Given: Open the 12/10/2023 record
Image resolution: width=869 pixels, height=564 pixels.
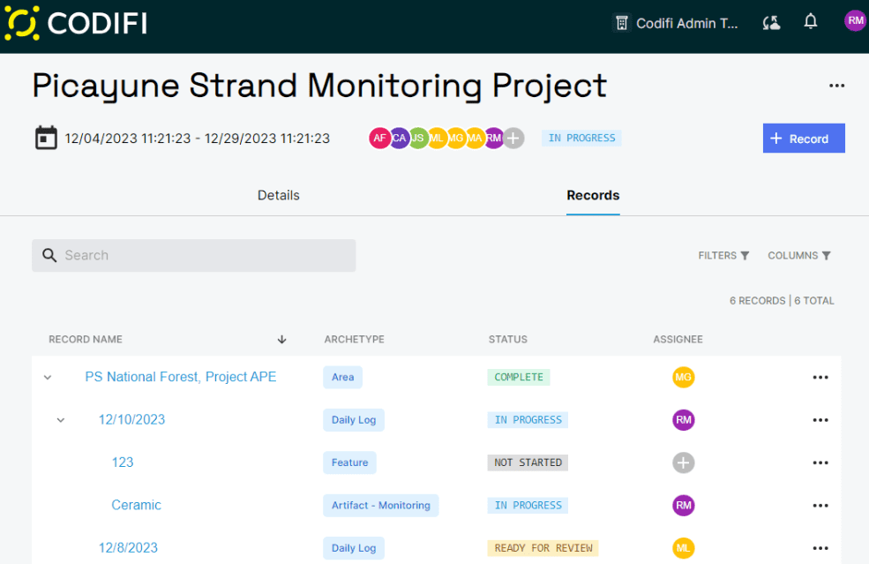Looking at the screenshot, I should pos(132,420).
